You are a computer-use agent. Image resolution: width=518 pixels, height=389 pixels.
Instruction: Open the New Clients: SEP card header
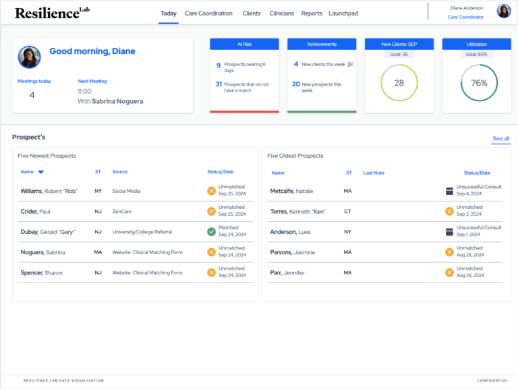(x=399, y=44)
